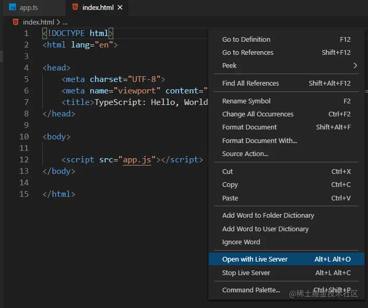Click the closing head tag on line 8
Image resolution: width=368 pixels, height=308 pixels.
click(59, 114)
